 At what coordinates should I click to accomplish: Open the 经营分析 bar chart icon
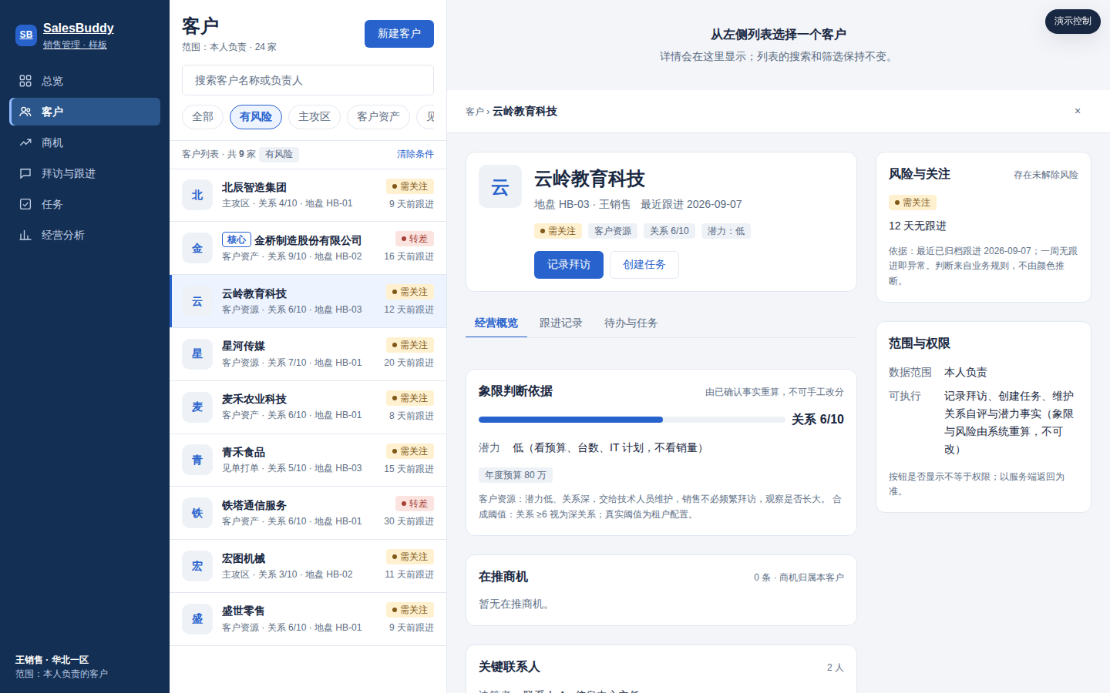pyautogui.click(x=25, y=235)
